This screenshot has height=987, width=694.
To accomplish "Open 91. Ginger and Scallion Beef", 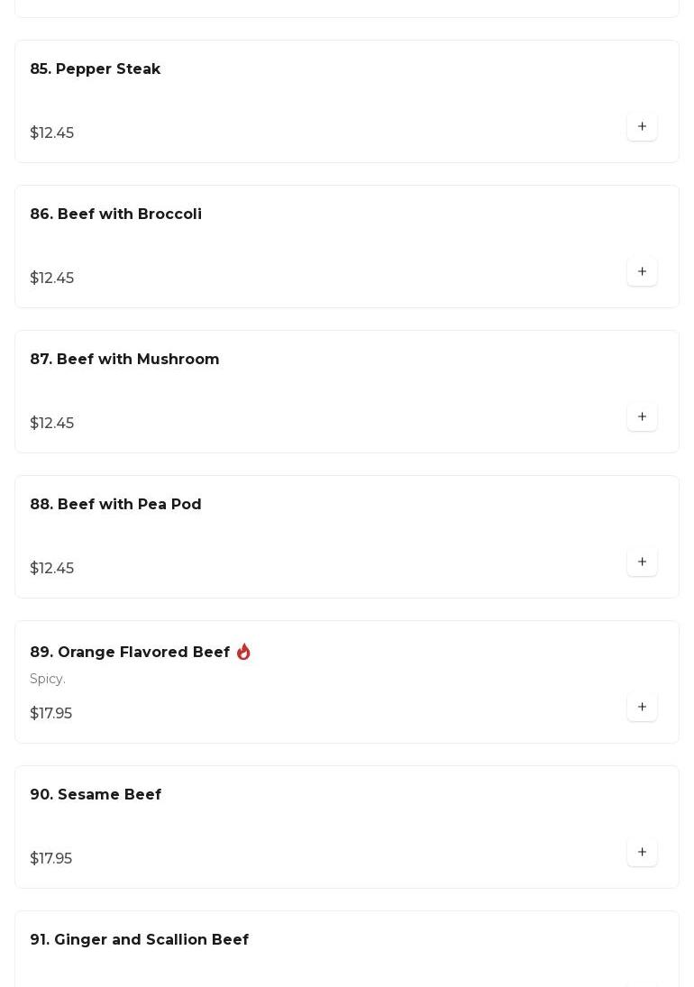I will click(x=139, y=940).
